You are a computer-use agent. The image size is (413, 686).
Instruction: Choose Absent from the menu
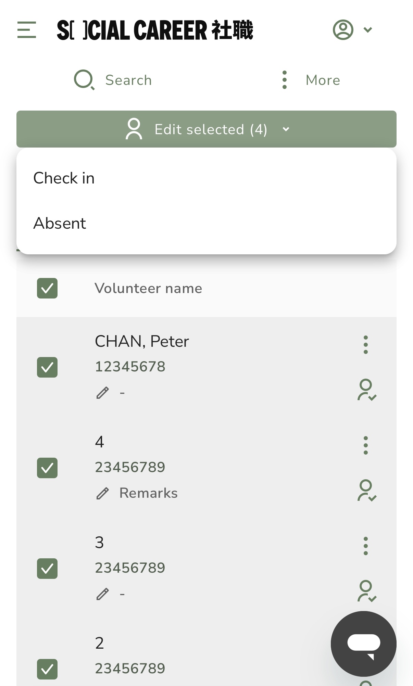point(206,223)
